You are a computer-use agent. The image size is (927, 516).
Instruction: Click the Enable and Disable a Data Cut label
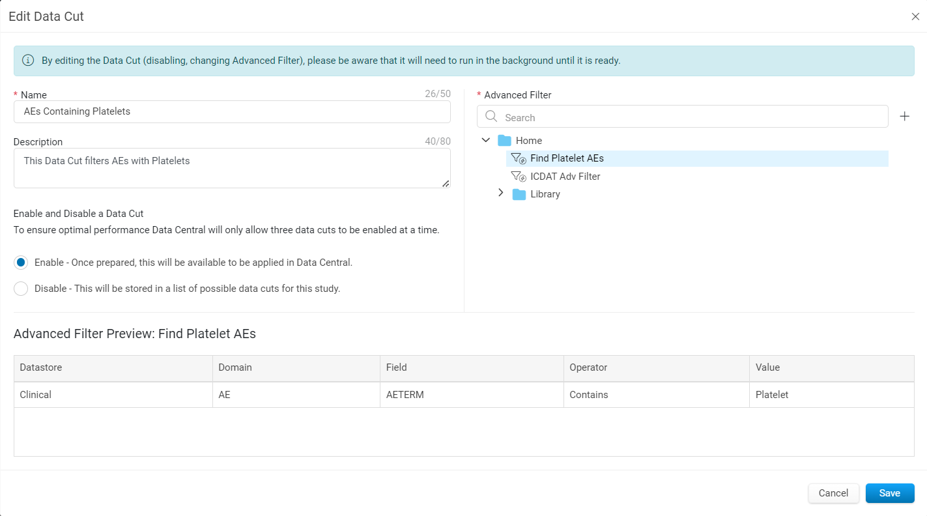pyautogui.click(x=79, y=214)
